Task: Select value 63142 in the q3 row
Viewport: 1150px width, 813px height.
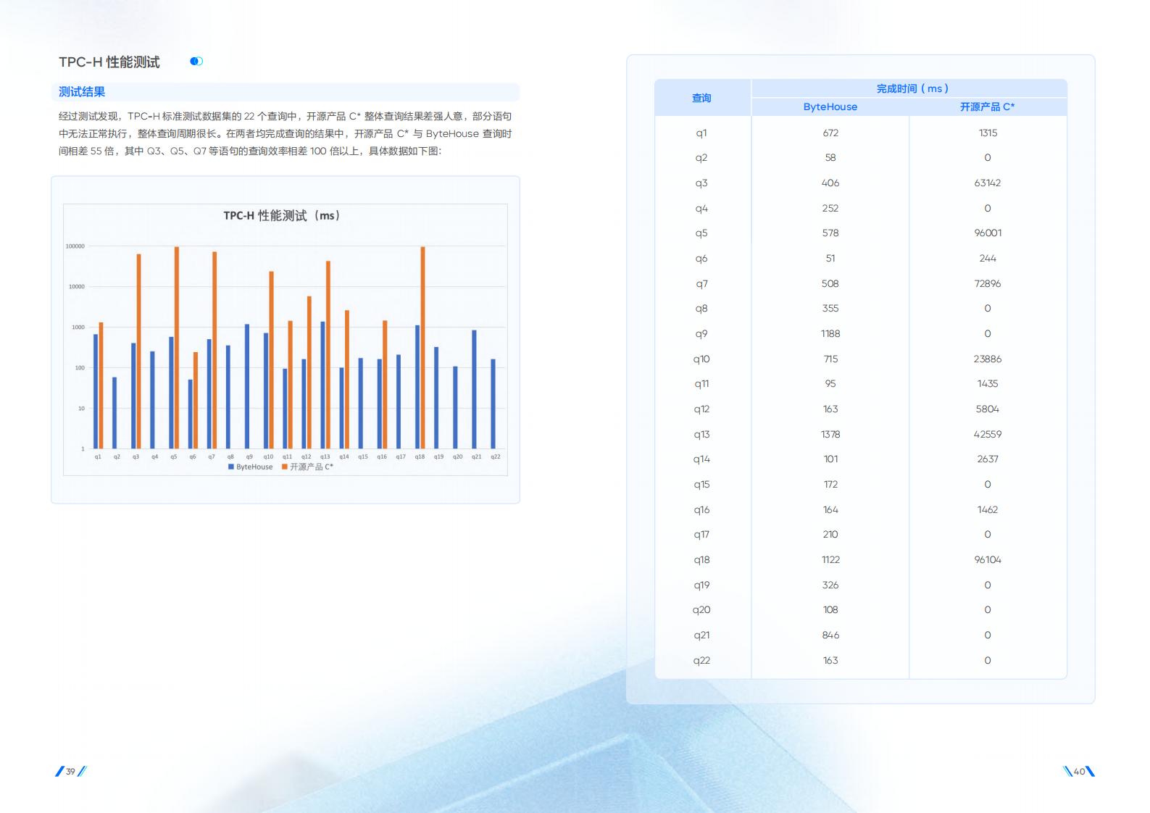Action: 988,183
